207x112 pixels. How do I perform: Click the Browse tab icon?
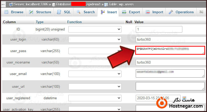click(x=6, y=12)
